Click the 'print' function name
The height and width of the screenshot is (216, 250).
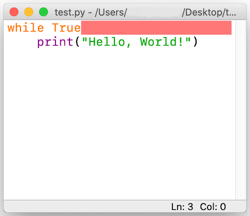click(55, 42)
